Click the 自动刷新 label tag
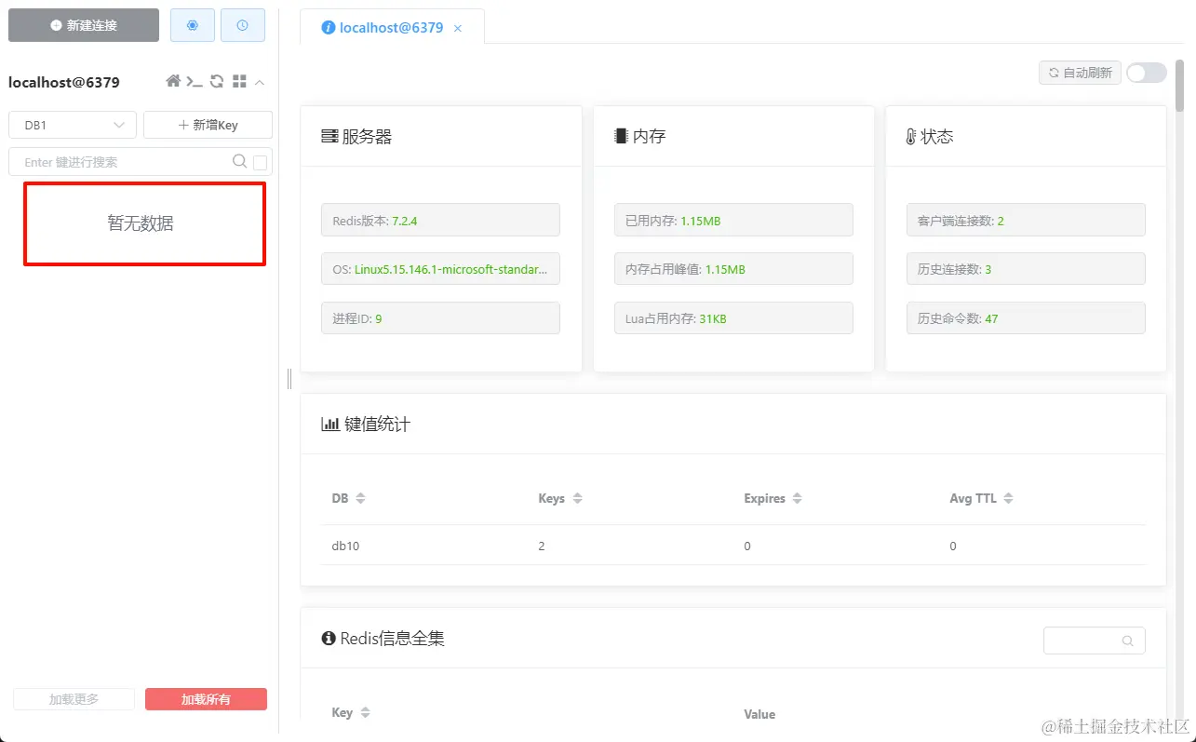This screenshot has width=1196, height=742. 1080,73
